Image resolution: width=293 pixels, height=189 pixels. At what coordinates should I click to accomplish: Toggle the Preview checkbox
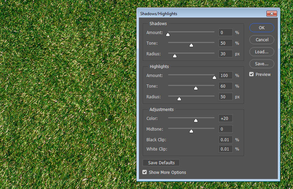tap(252, 75)
